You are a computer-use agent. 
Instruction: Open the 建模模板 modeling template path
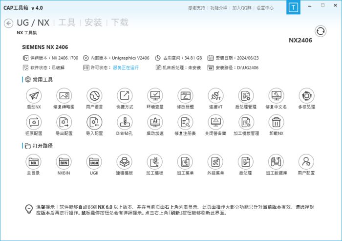coord(124,162)
